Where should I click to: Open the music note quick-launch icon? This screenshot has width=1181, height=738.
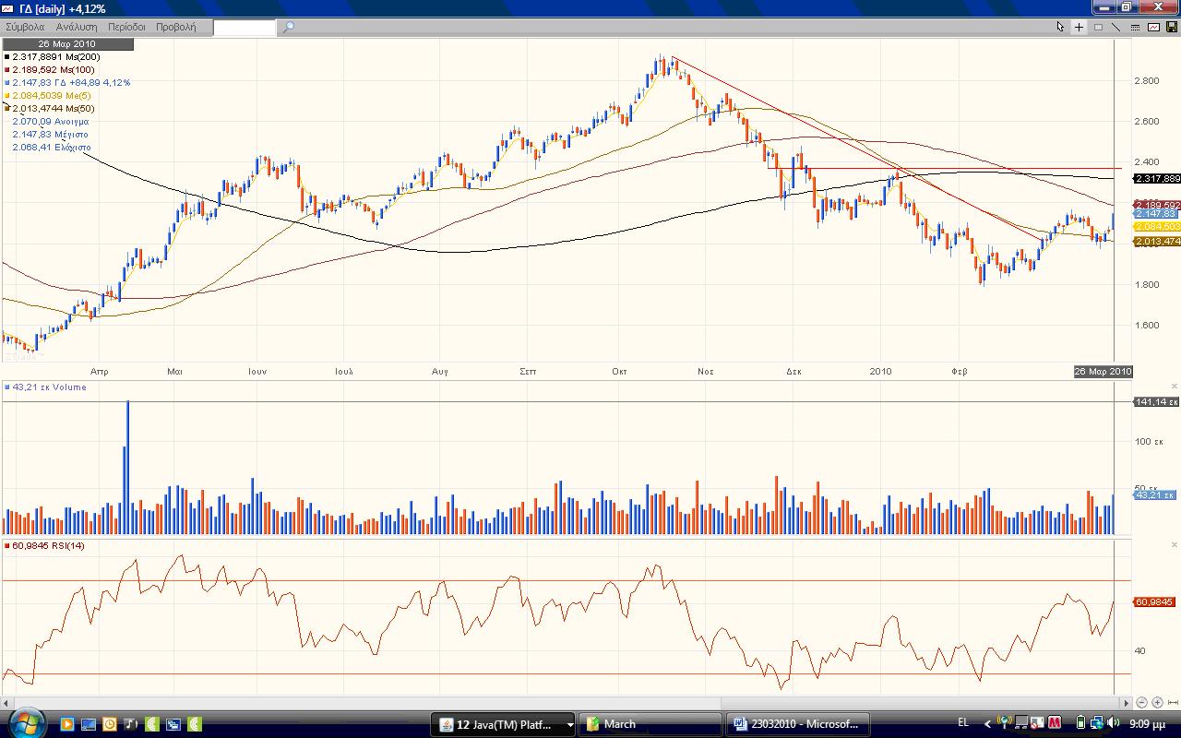click(x=130, y=724)
